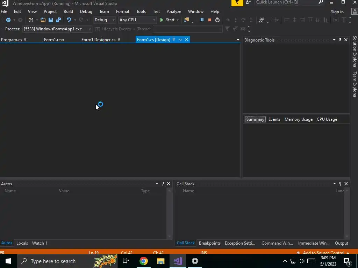
Task: Toggle auto hide pin on Diagnostic Tools
Action: [x=340, y=40]
